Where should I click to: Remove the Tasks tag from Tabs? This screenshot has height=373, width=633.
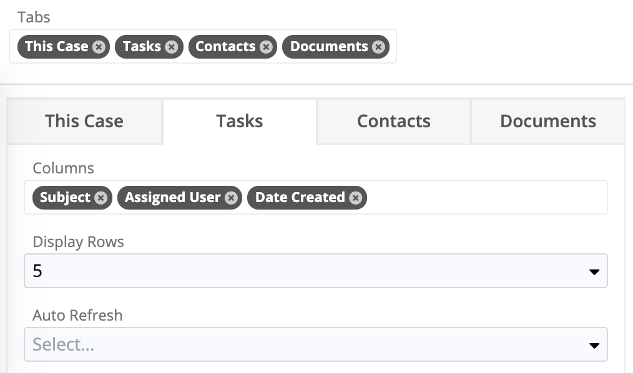(x=172, y=47)
